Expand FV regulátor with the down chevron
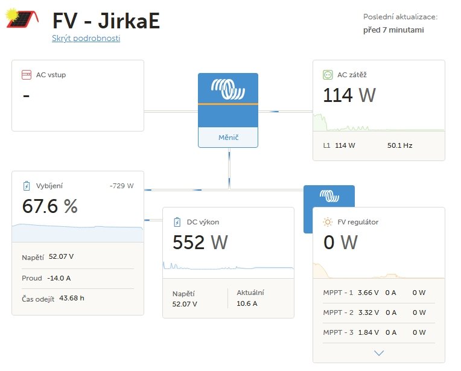This screenshot has height=371, width=461. point(379,353)
